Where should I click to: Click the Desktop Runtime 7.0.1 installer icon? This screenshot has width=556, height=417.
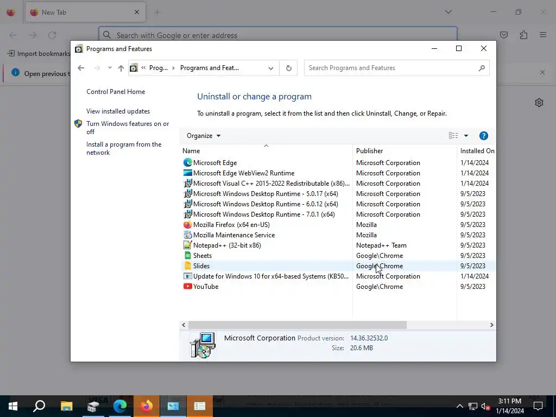click(x=187, y=214)
